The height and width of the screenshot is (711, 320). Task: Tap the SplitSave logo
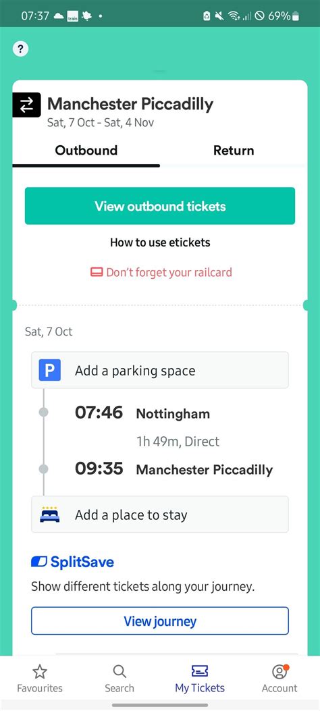coord(72,562)
